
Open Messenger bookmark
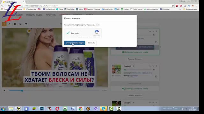coord(164,9)
